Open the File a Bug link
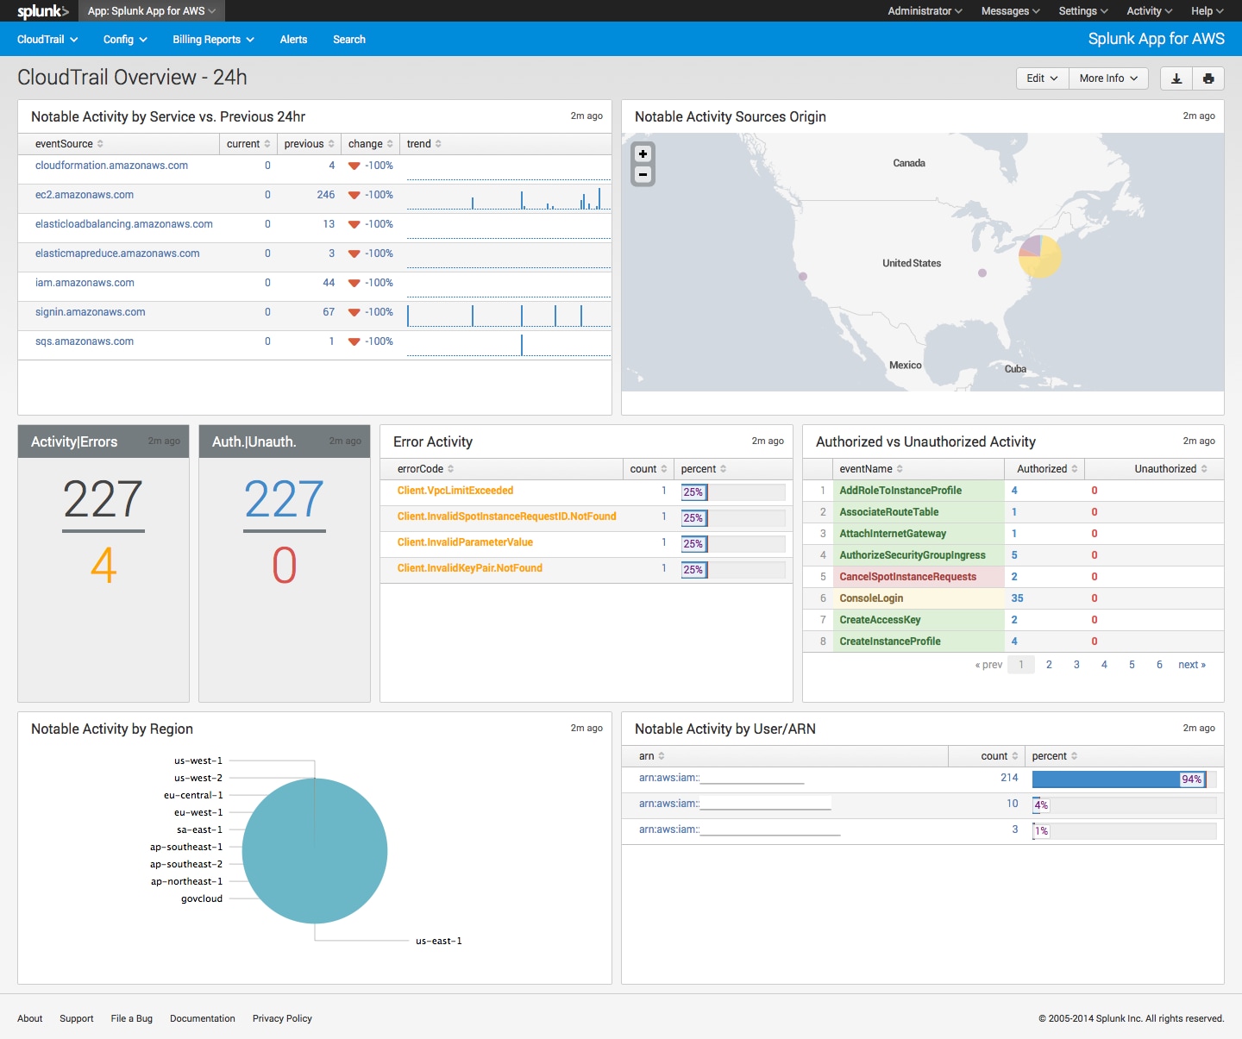Viewport: 1242px width, 1039px height. (132, 1018)
